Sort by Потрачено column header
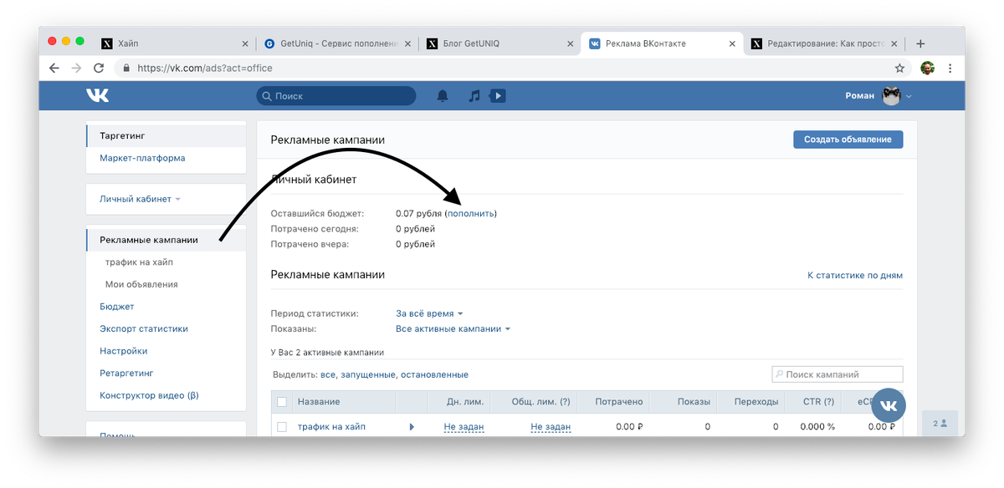This screenshot has height=488, width=1004. pos(619,402)
